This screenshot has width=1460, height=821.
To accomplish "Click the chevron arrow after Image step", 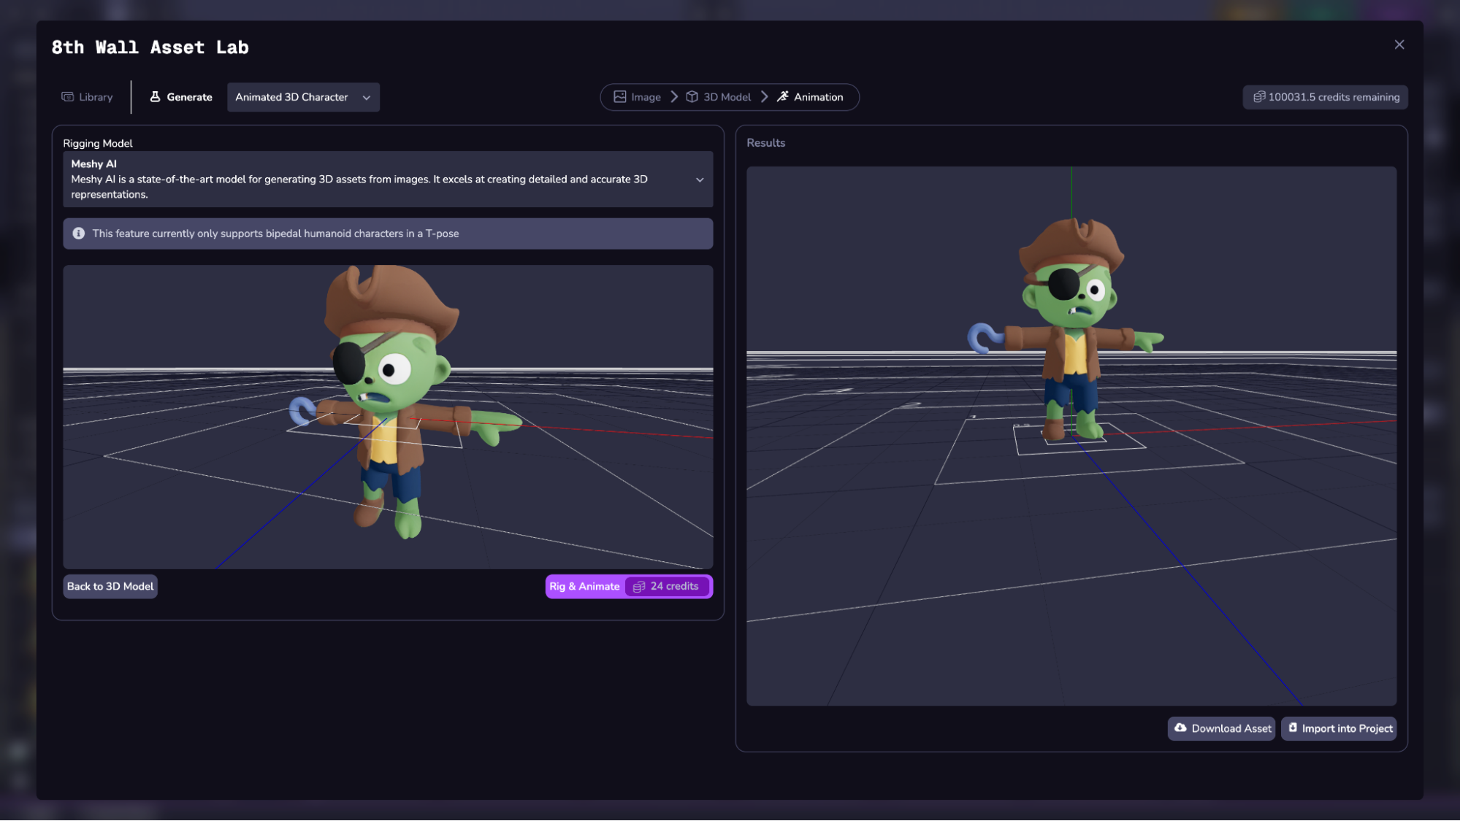I will point(674,97).
